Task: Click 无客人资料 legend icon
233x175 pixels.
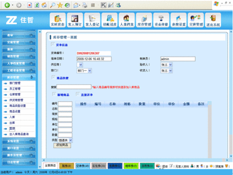Action: tap(171, 166)
